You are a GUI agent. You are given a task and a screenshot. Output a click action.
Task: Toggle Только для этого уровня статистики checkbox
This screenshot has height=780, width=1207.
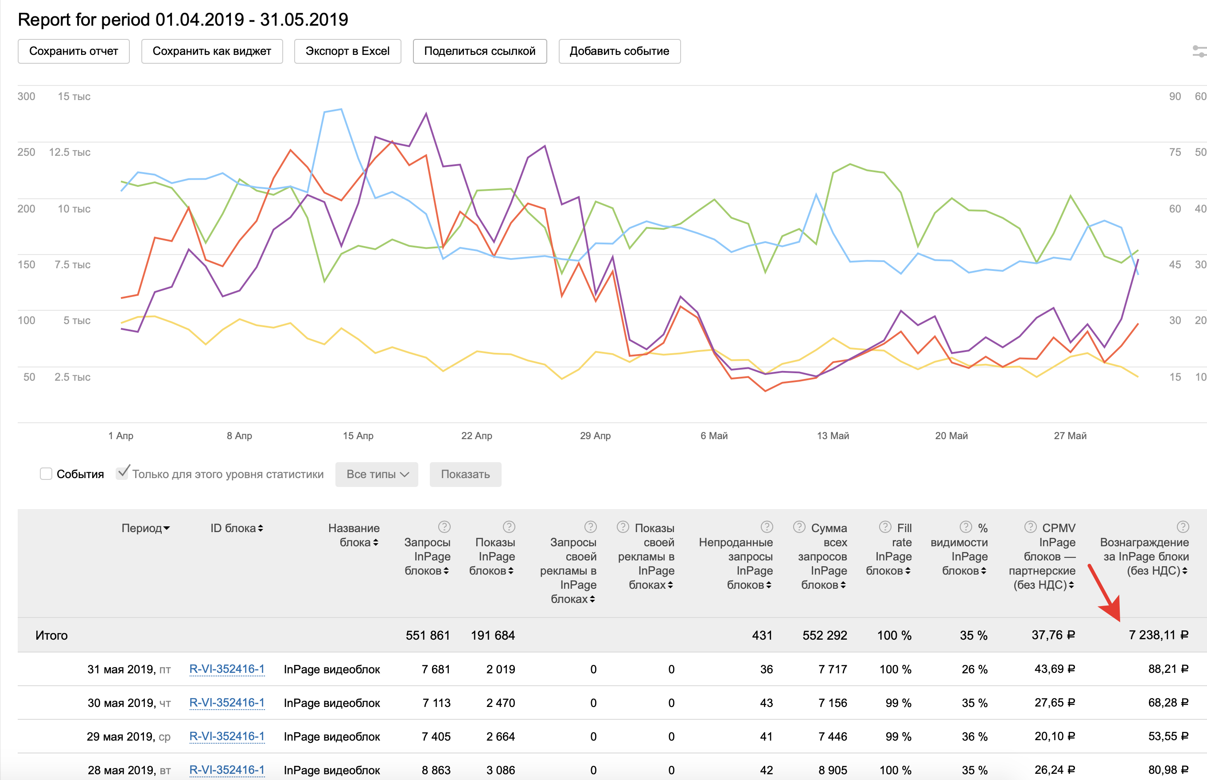[x=122, y=473]
